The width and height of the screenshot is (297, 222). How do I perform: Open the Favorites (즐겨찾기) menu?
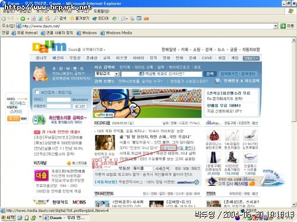click(x=63, y=11)
